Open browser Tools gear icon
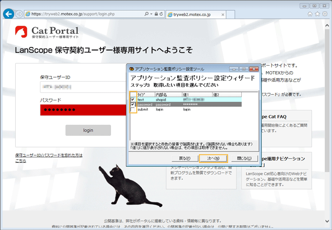The height and width of the screenshot is (230, 332). [325, 14]
